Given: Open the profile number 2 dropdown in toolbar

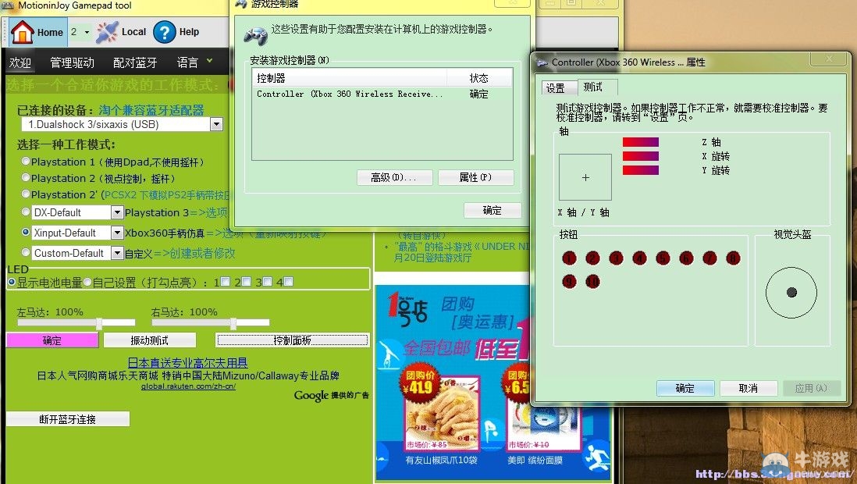Looking at the screenshot, I should click(87, 32).
